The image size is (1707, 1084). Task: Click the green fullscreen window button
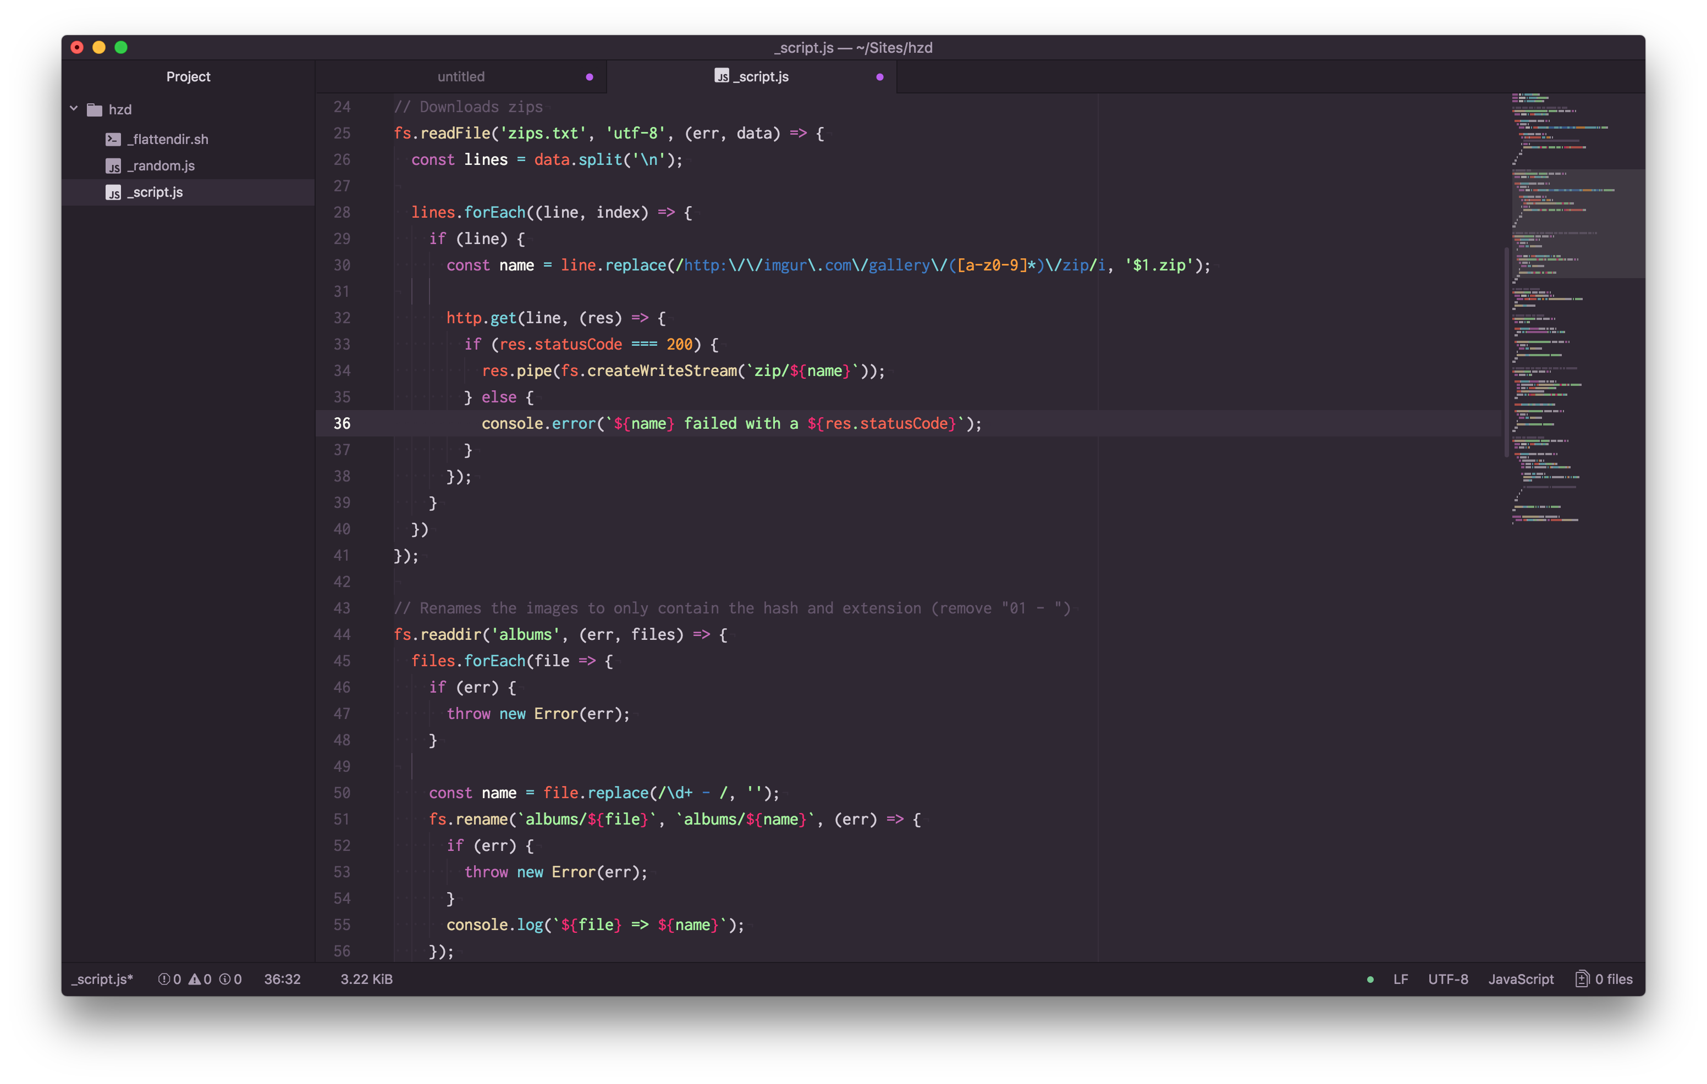point(121,47)
